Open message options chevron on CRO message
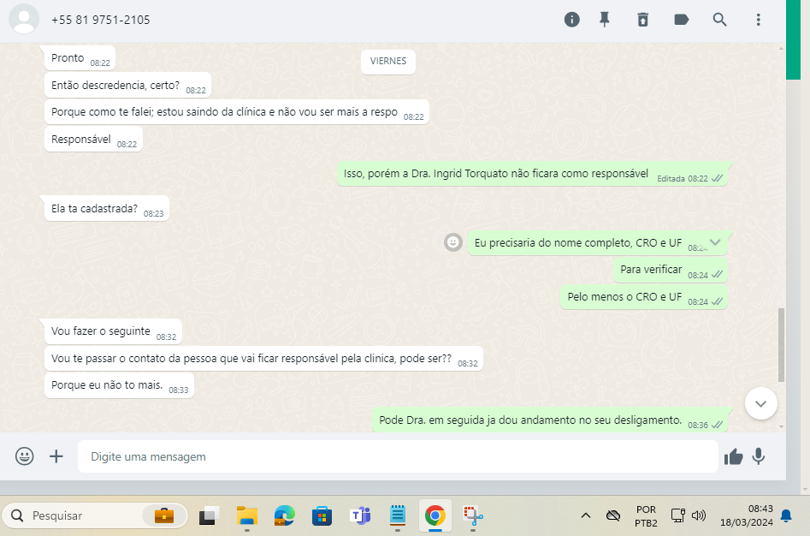The image size is (810, 536). 715,242
